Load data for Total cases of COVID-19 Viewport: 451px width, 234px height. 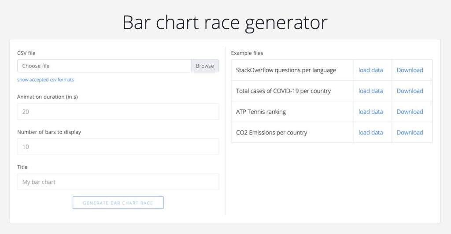click(x=371, y=91)
